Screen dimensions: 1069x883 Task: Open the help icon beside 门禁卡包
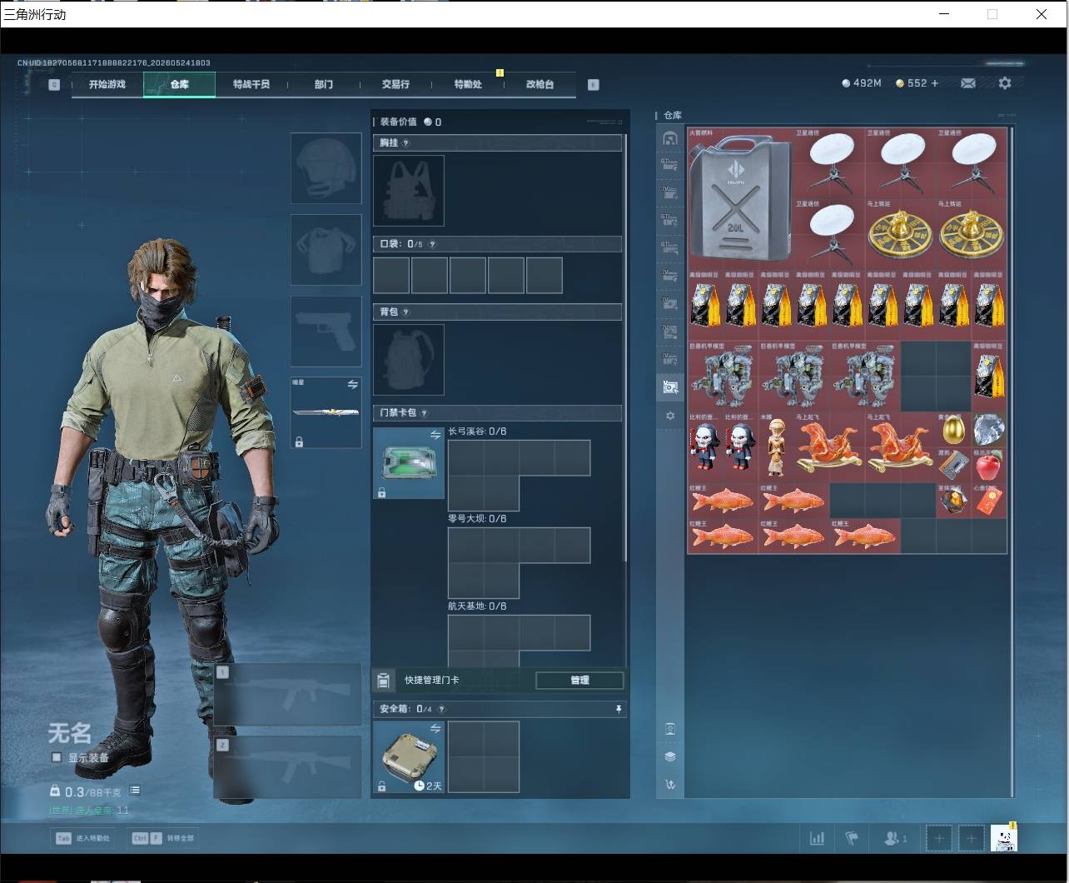pos(425,413)
